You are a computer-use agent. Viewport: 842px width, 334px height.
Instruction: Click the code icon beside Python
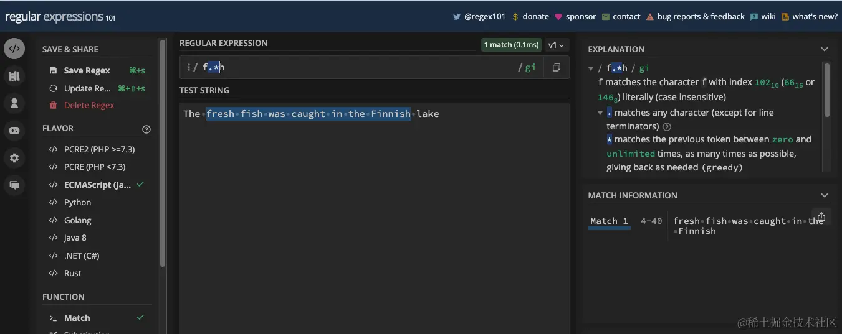[x=53, y=203]
